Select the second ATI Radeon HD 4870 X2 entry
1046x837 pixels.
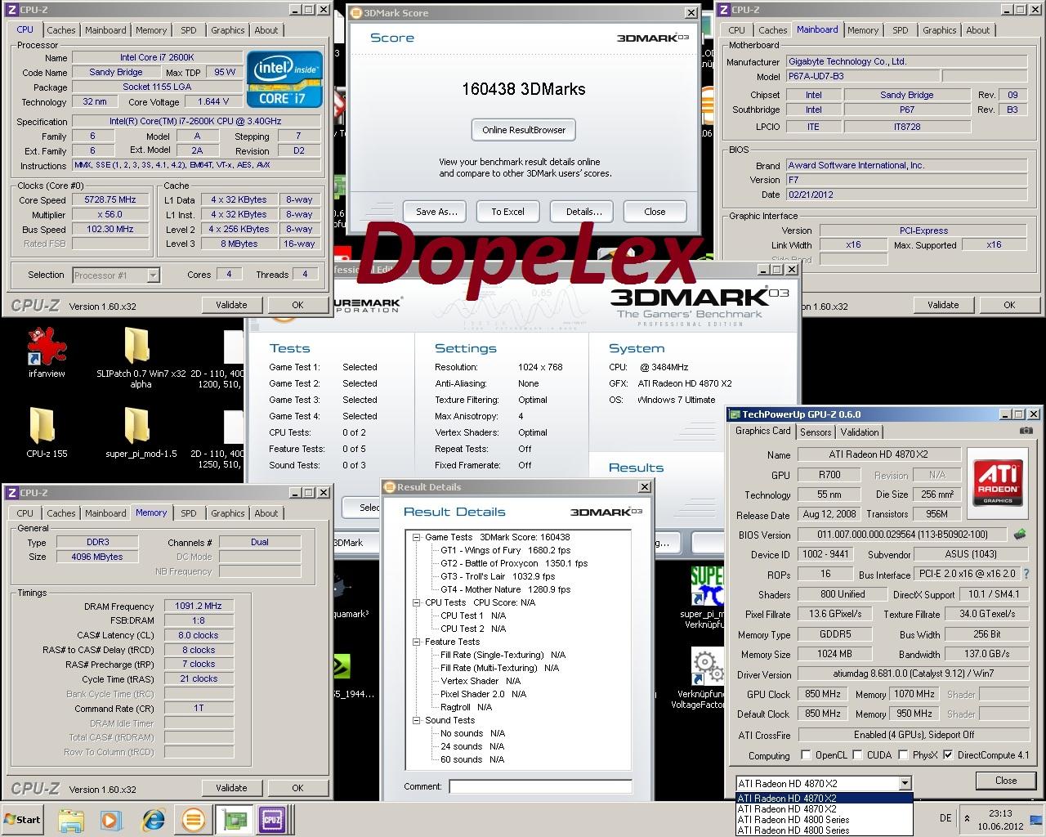[824, 809]
